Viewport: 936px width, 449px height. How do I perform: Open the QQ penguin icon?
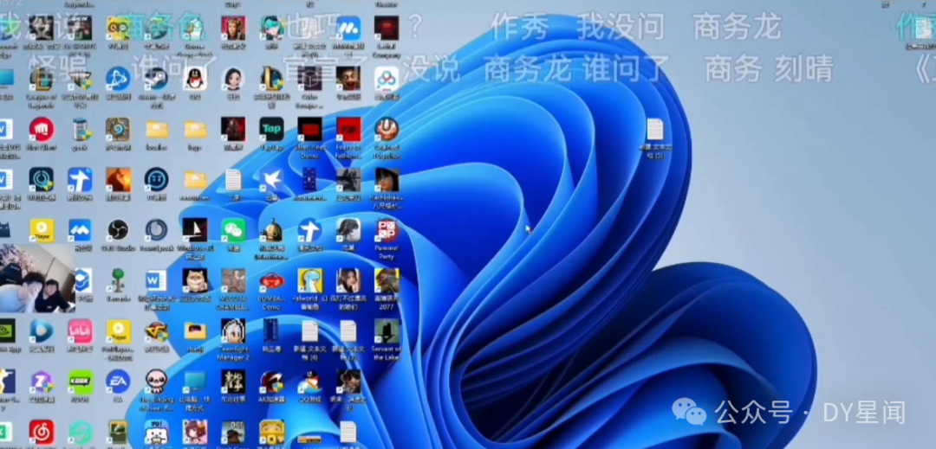pos(195,80)
